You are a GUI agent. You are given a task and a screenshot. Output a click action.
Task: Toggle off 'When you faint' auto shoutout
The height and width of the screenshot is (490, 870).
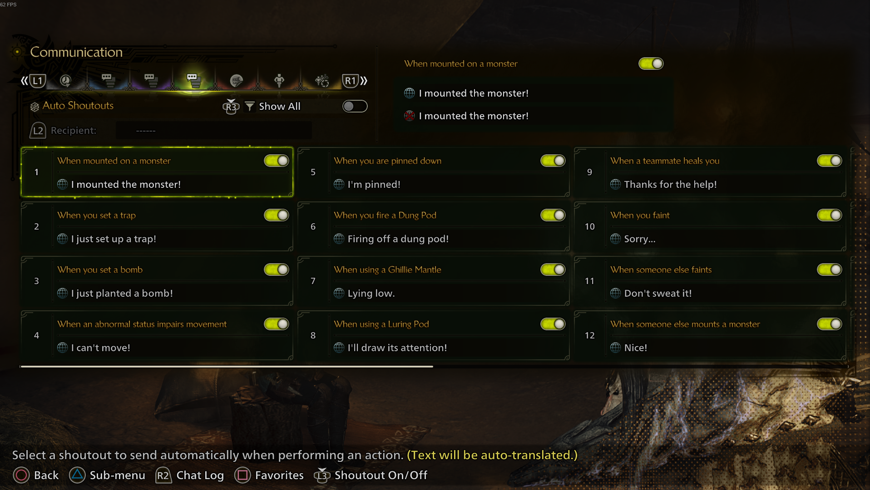829,215
